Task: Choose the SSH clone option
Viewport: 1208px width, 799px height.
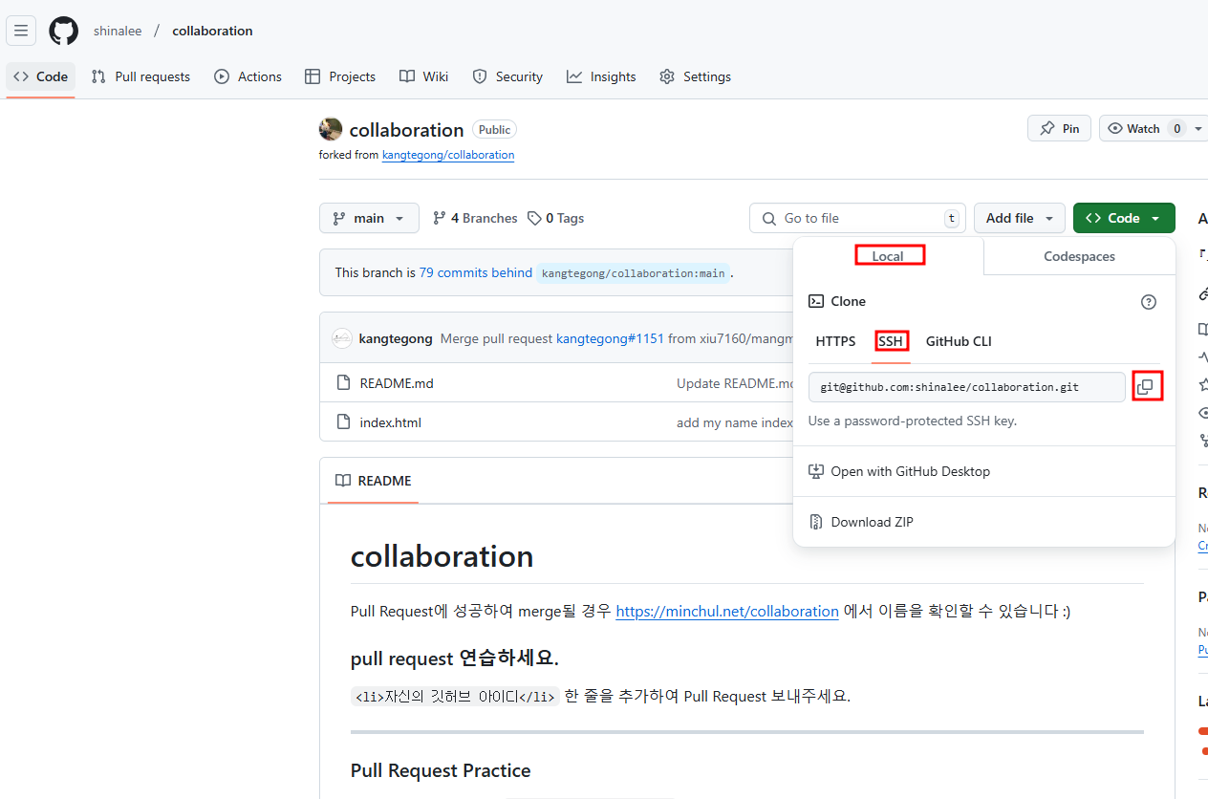Action: pos(891,341)
